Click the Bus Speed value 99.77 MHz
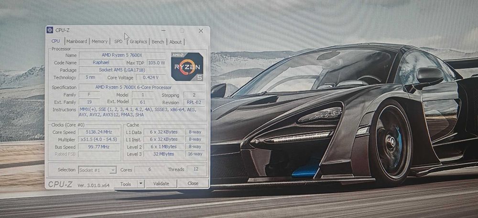The image size is (478, 218). click(x=99, y=146)
